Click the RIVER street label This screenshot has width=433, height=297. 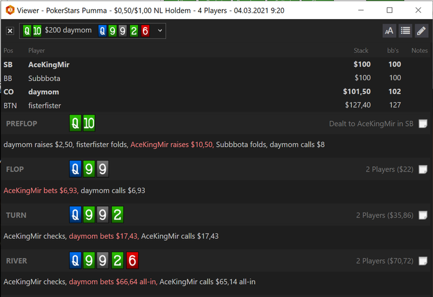(17, 261)
